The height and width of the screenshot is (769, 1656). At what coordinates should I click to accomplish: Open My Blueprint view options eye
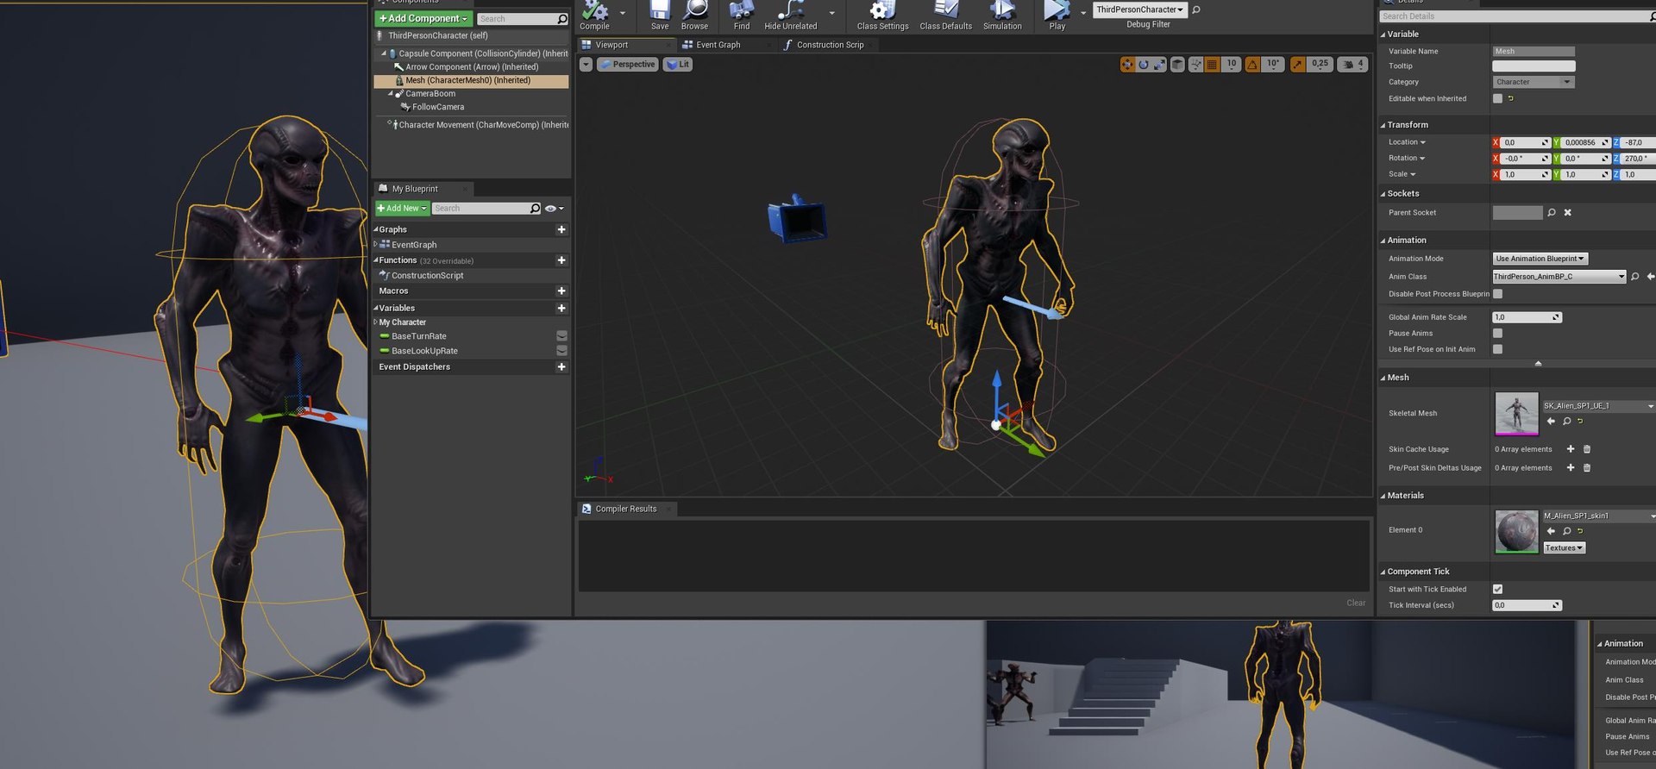coord(554,209)
